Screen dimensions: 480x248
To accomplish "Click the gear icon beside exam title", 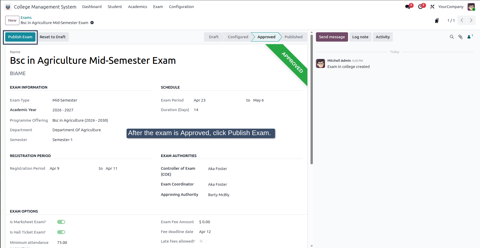I will click(92, 23).
